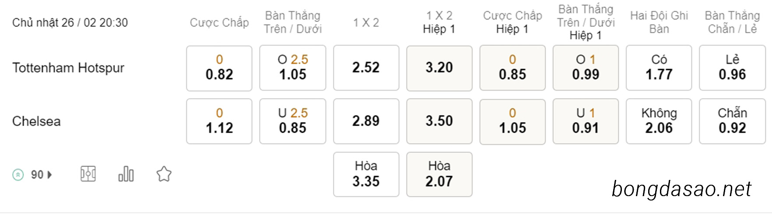This screenshot has width=772, height=218.
Task: Select Chelsea handicap odds 1.12
Action: (219, 121)
